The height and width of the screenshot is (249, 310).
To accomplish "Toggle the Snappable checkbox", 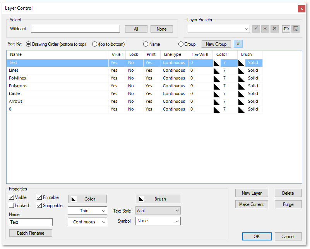I will pos(39,206).
